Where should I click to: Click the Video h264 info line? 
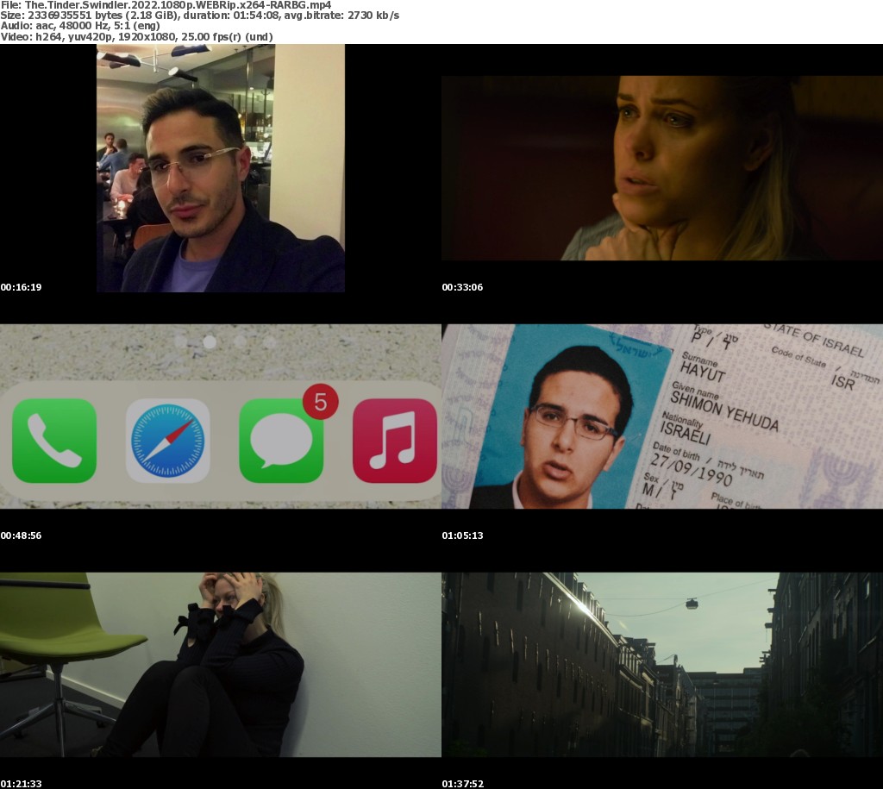(136, 37)
